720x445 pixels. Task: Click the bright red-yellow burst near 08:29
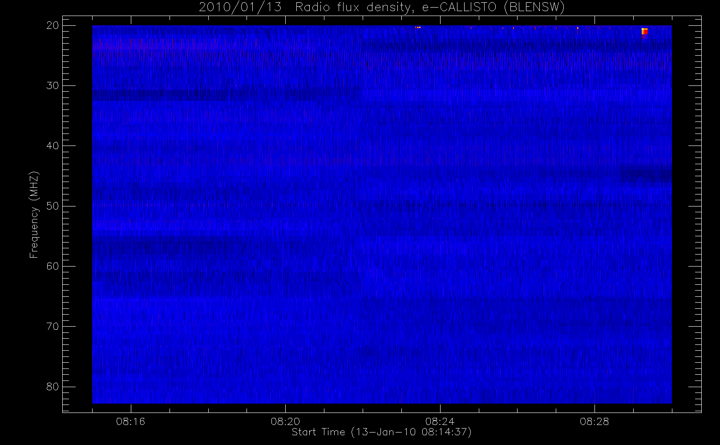pos(644,31)
